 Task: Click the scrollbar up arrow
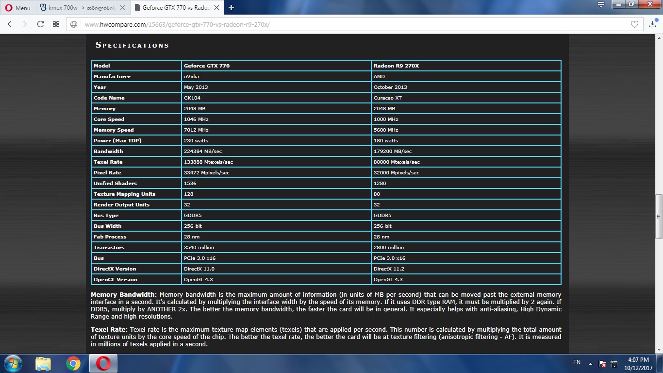tap(659, 37)
